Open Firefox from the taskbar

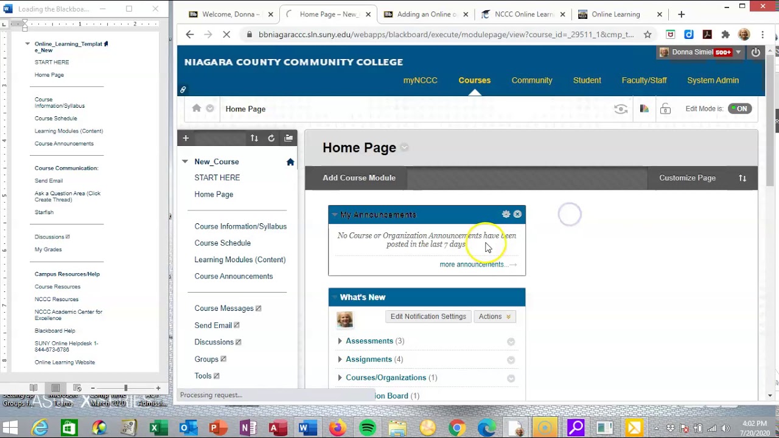click(337, 428)
